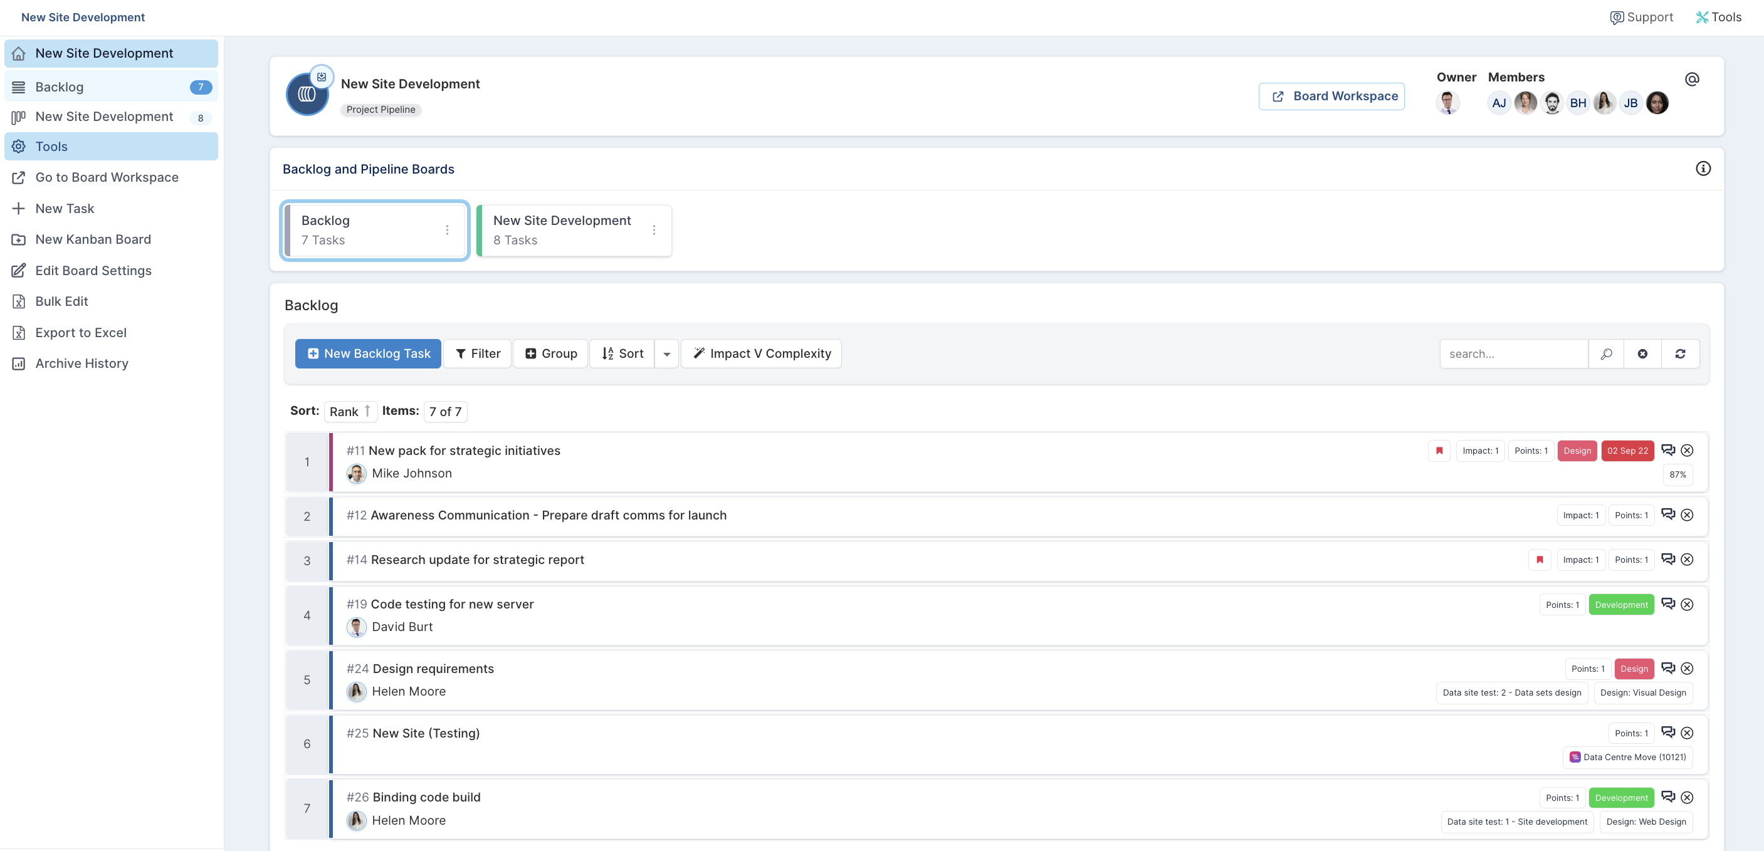The width and height of the screenshot is (1764, 851).
Task: Click the Sort button
Action: click(622, 354)
